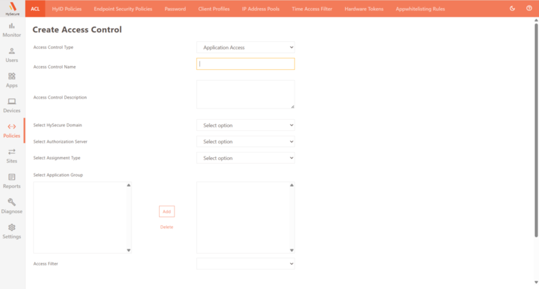Click the HySecure logo icon
Viewport: 539px width, 289px height.
12,8
